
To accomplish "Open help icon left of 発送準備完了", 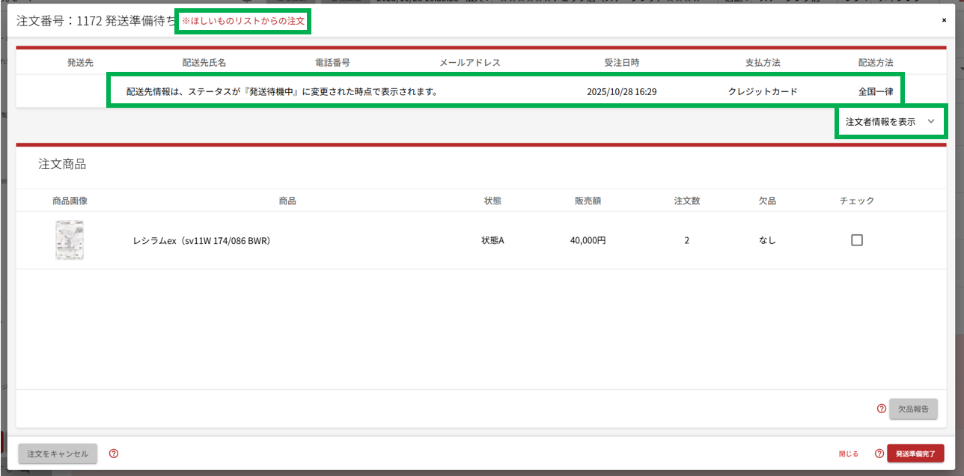I will tap(879, 454).
